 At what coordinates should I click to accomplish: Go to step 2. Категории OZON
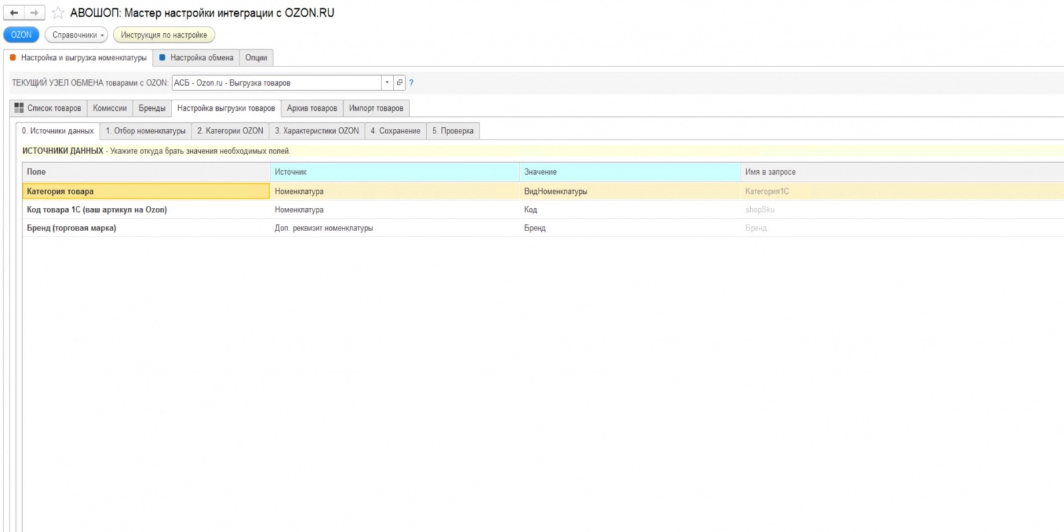(230, 131)
